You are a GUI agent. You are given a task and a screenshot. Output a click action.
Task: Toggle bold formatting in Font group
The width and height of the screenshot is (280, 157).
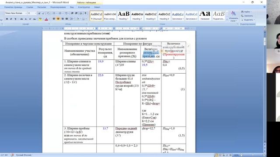coord(7,19)
